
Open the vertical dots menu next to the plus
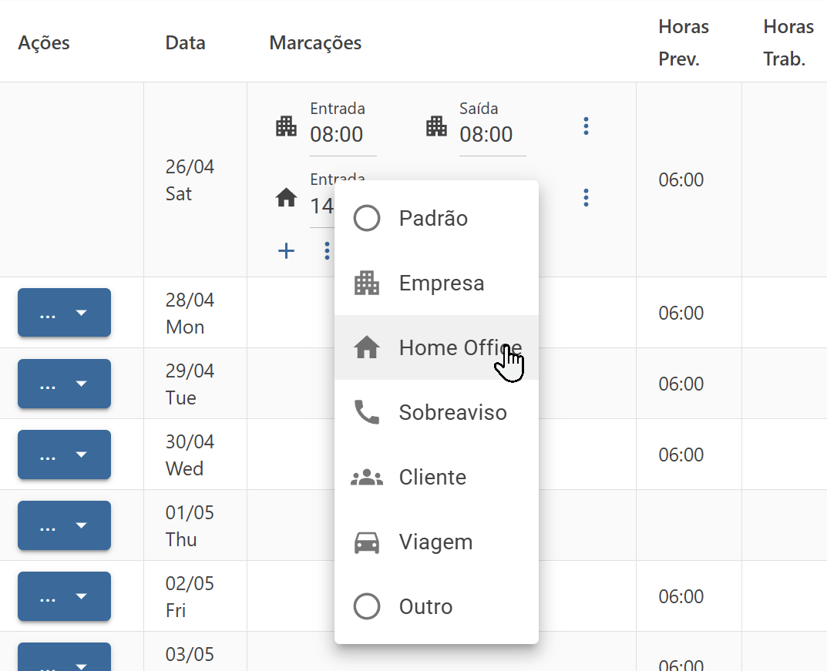327,251
